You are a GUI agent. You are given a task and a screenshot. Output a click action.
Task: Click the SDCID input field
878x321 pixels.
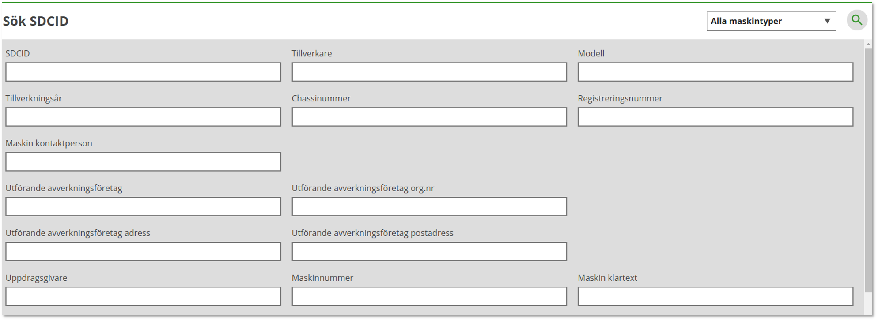pyautogui.click(x=143, y=72)
